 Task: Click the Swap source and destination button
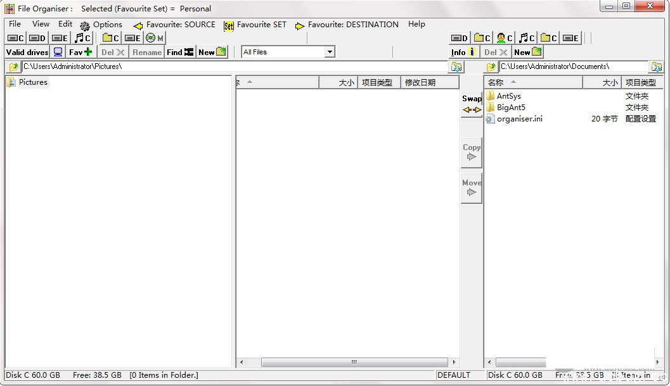click(x=472, y=104)
